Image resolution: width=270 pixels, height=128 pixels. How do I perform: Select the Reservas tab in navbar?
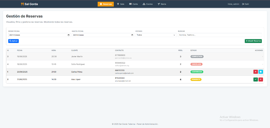click(x=105, y=4)
